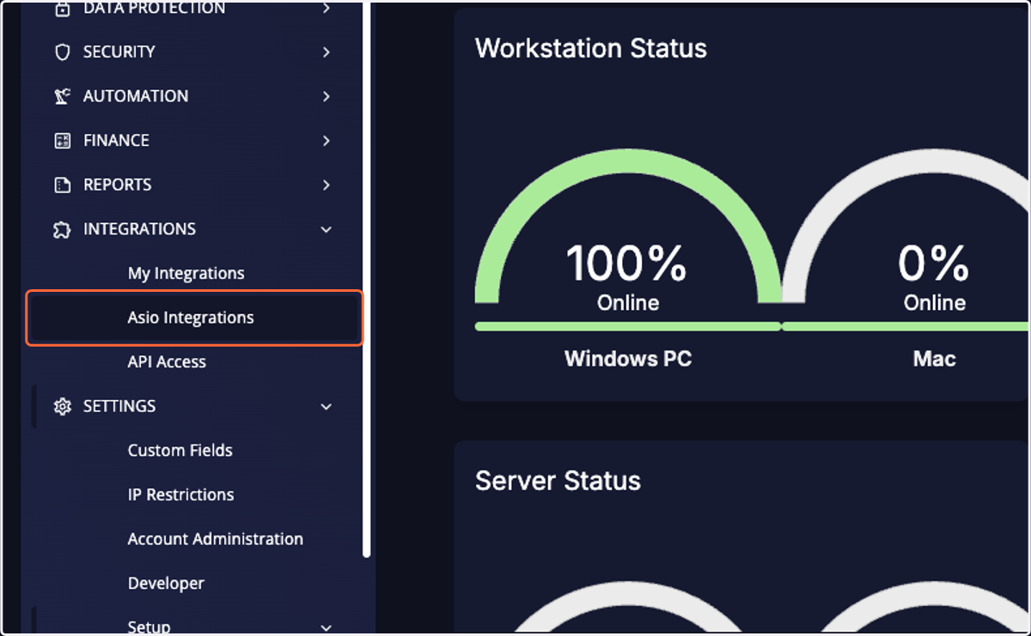Open Custom Fields settings
Image resolution: width=1031 pixels, height=636 pixels.
click(x=180, y=451)
